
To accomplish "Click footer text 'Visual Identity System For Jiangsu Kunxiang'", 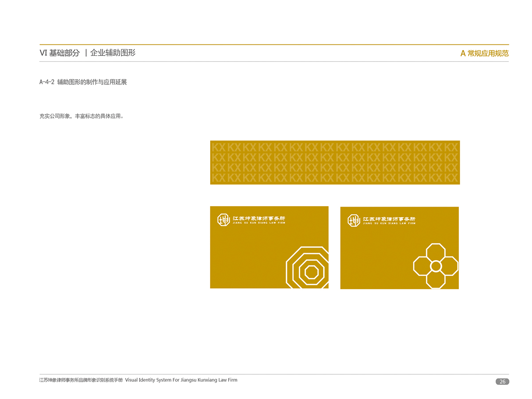I will click(x=181, y=380).
